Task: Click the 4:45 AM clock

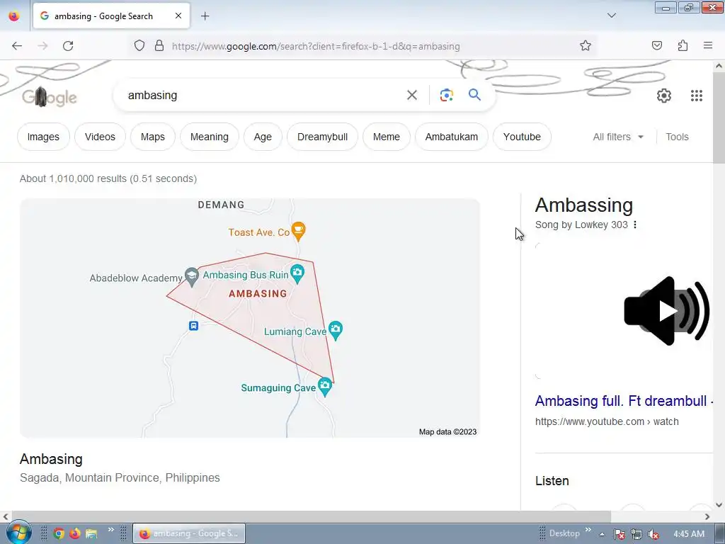Action: point(689,534)
